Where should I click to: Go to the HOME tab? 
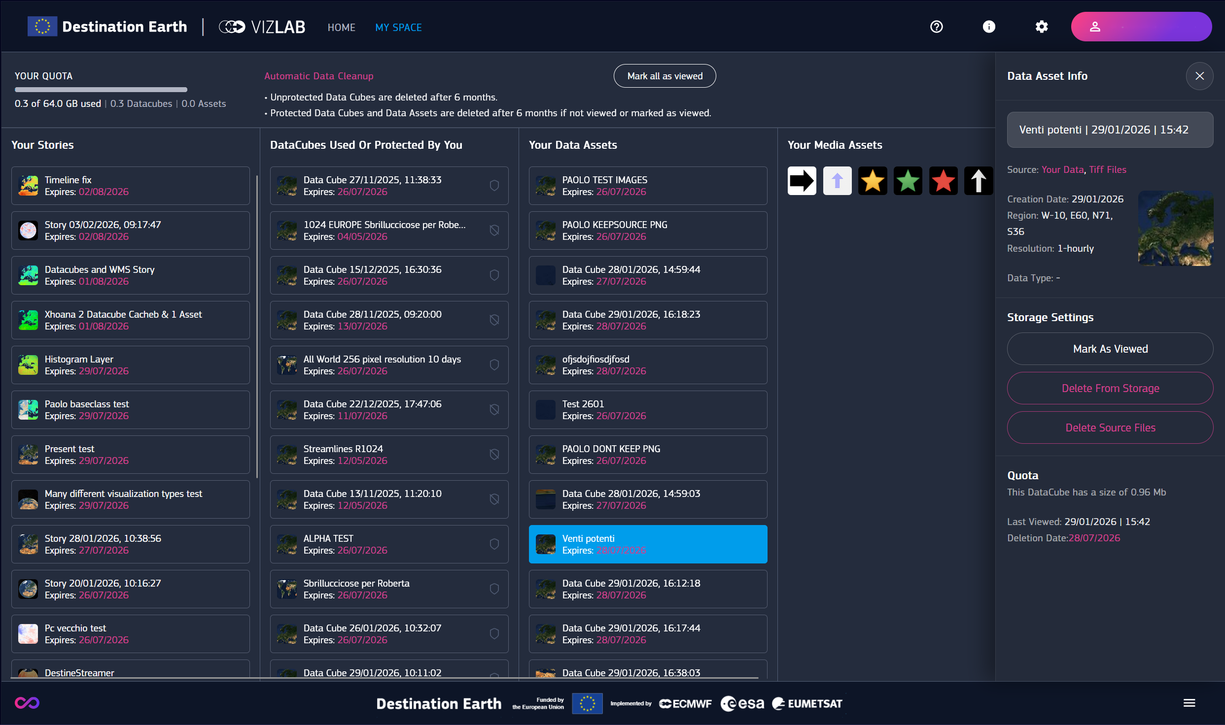341,28
